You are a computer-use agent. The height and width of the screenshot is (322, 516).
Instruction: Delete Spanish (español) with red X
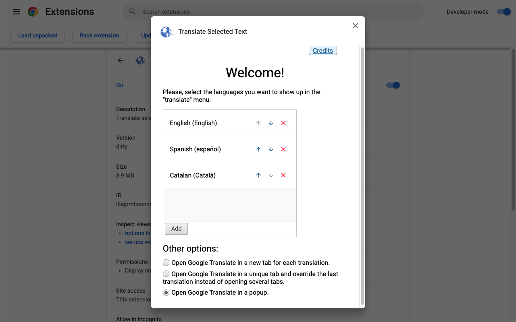[283, 149]
